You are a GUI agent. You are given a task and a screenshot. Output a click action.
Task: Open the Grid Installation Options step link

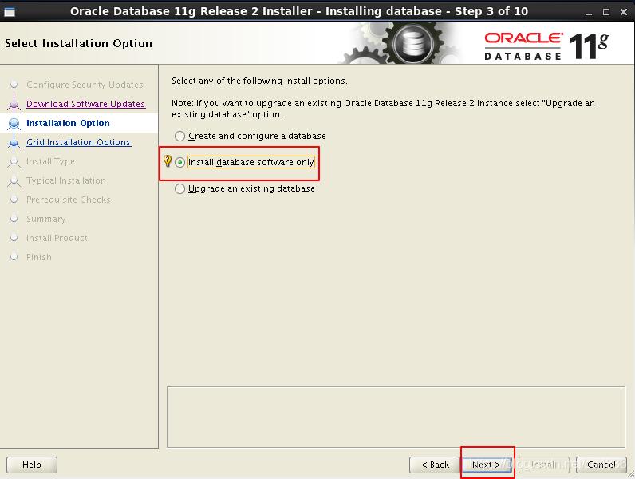click(78, 142)
